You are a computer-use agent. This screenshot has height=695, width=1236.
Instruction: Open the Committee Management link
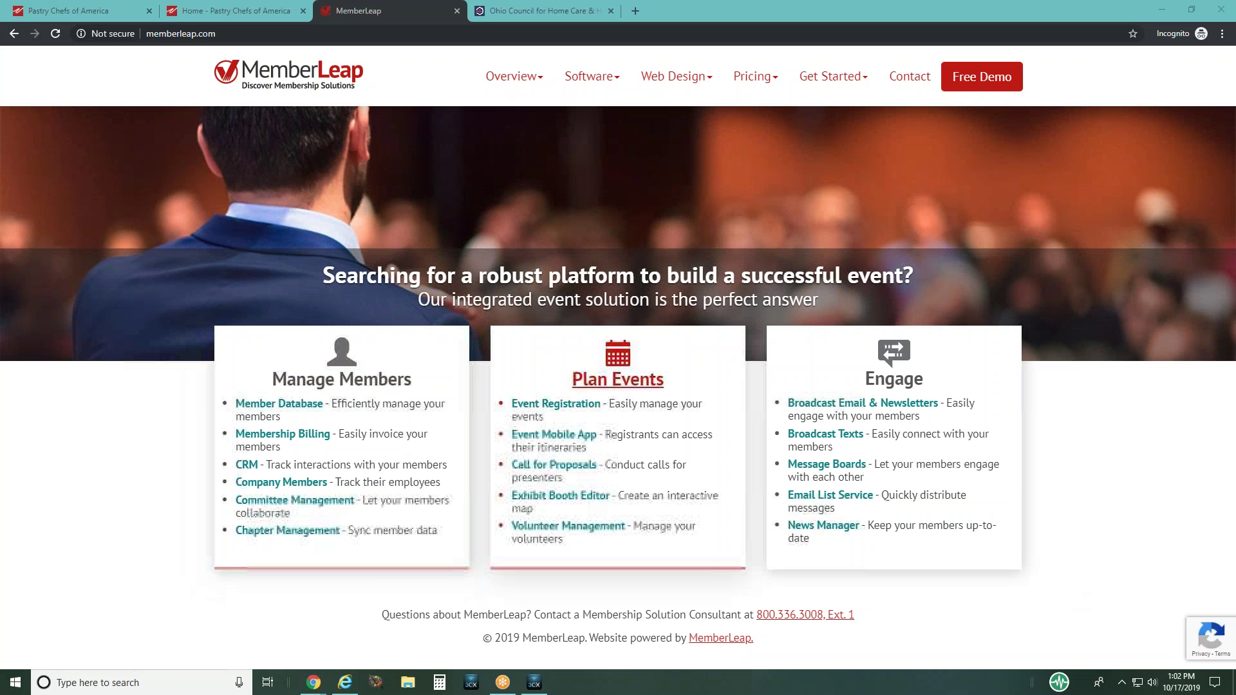tap(295, 500)
